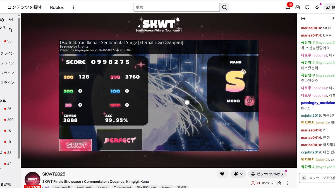
Task: Click passingby_musician username in chat
Action: click(318, 103)
